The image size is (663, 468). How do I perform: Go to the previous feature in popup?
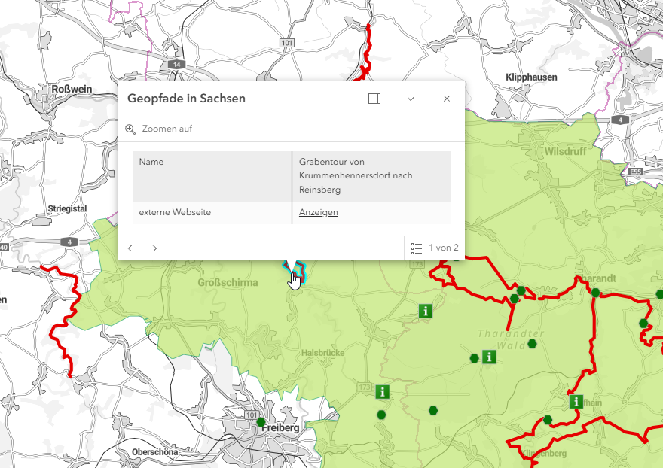[130, 248]
